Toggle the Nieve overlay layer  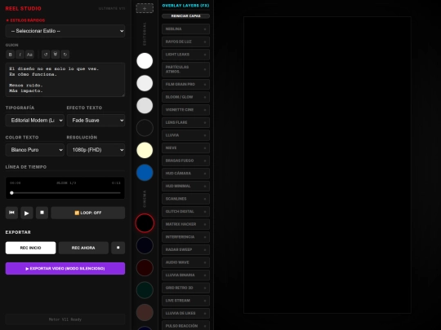point(185,147)
